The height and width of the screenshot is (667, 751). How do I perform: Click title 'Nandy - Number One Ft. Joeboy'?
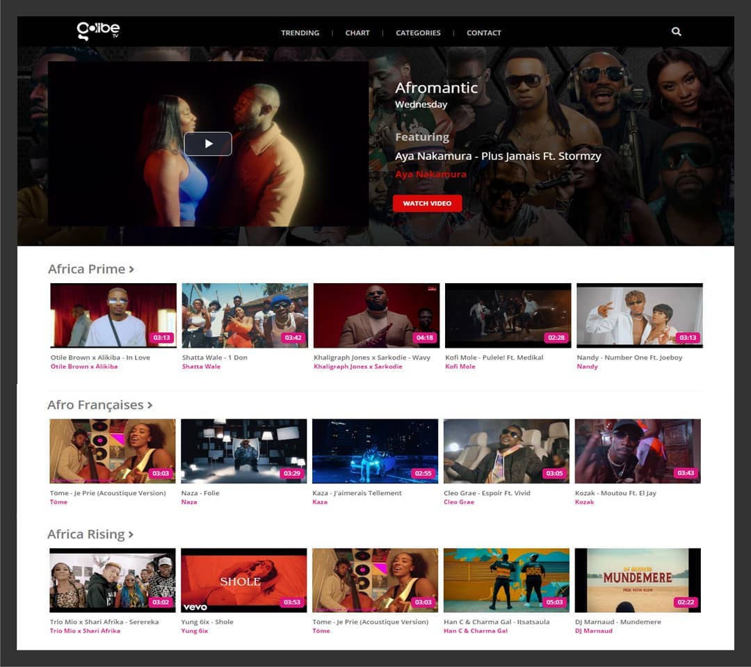629,357
